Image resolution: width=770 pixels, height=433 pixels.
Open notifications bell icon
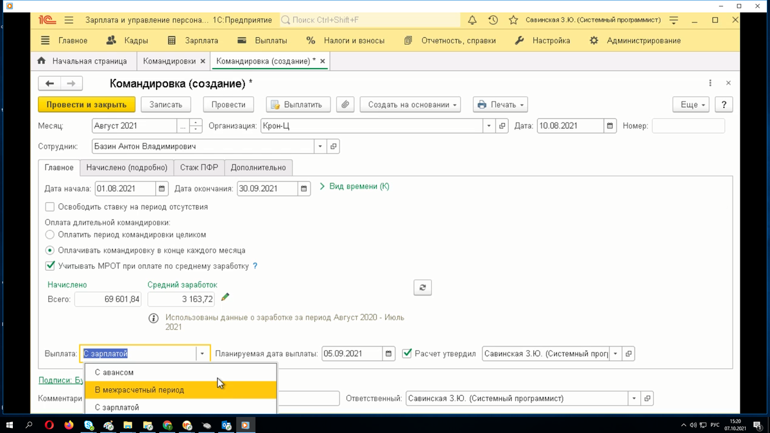pos(472,20)
